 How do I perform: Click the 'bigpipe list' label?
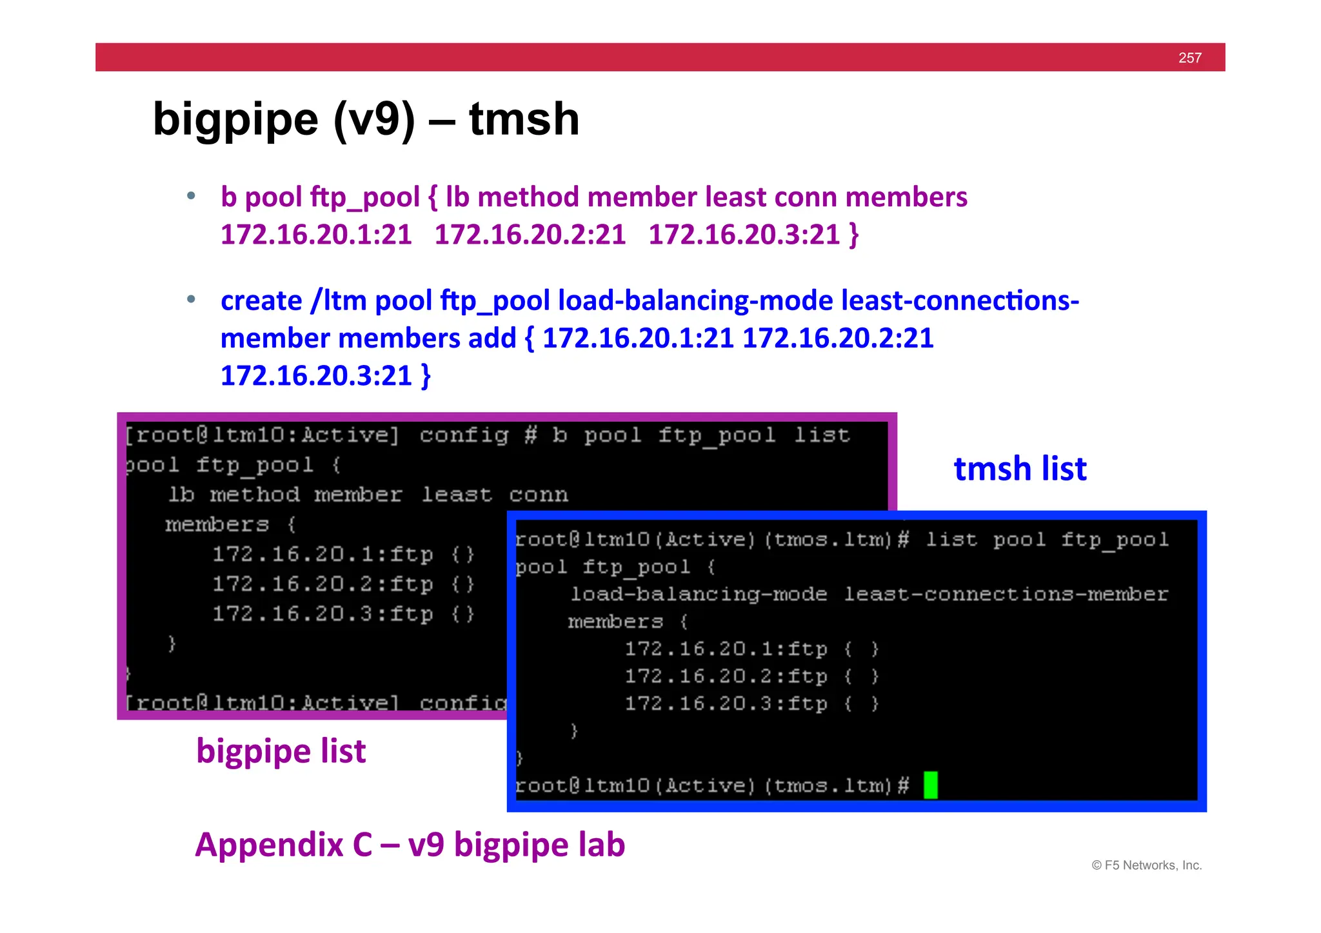click(281, 752)
